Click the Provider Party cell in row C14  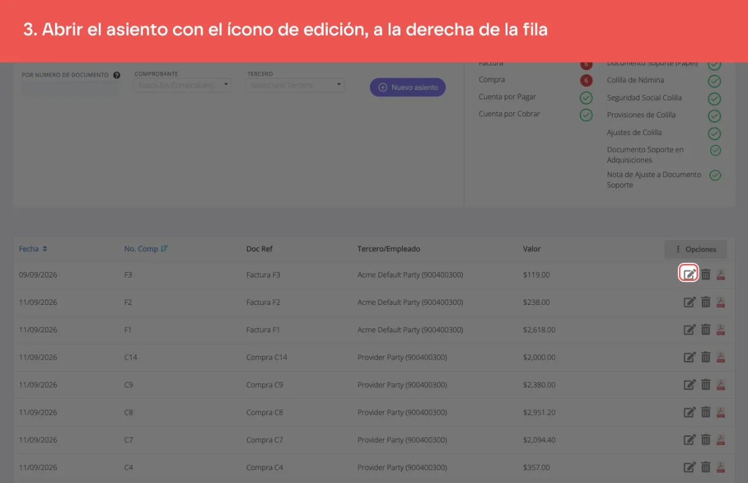coord(402,357)
